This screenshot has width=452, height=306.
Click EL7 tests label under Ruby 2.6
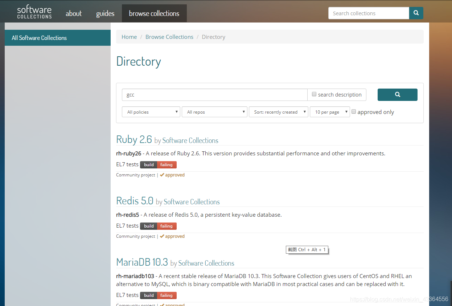127,164
